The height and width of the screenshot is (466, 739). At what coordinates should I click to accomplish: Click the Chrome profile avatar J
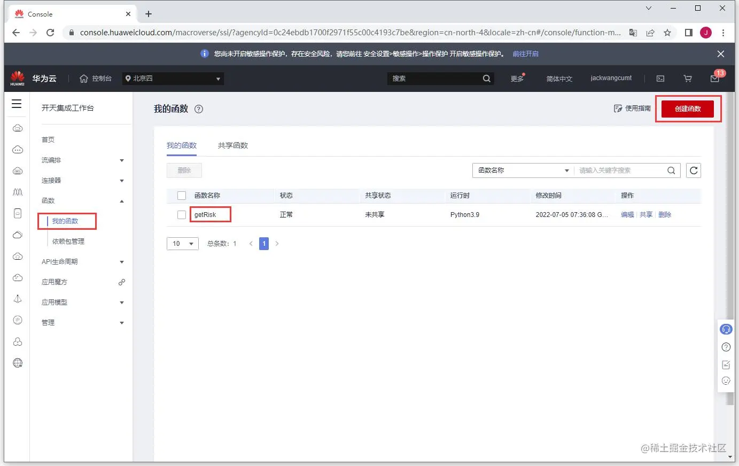706,33
